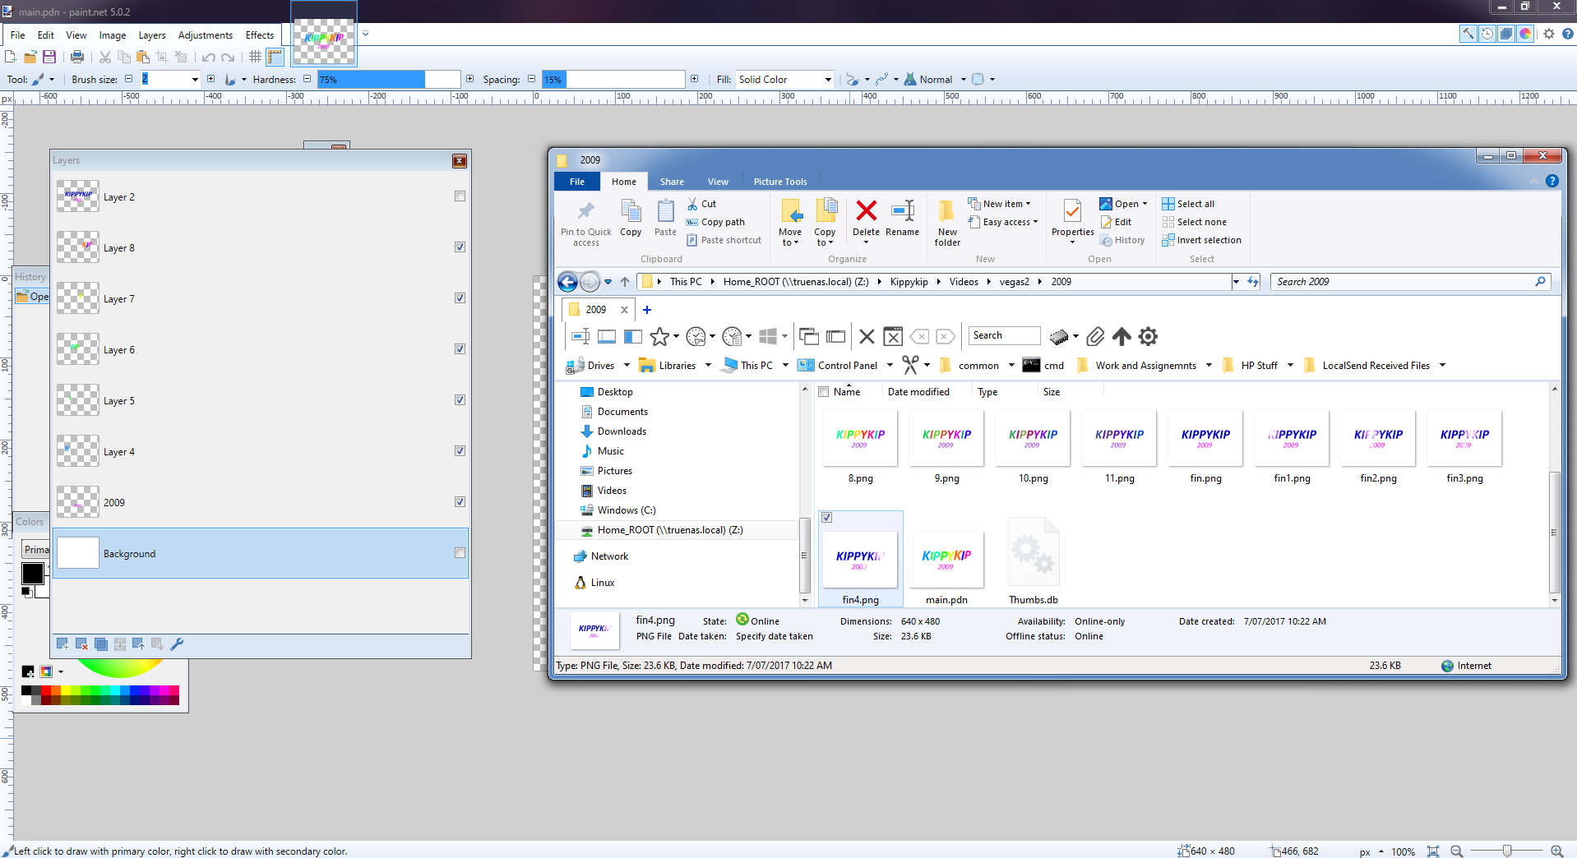Uncheck the fin4.png selection checkbox
1577x858 pixels.
click(x=826, y=517)
